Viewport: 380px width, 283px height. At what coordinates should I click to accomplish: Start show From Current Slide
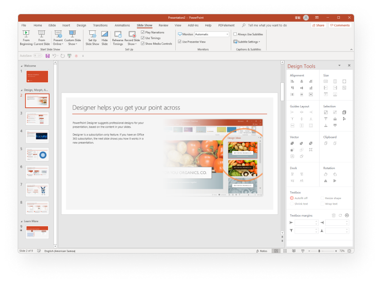coord(42,38)
